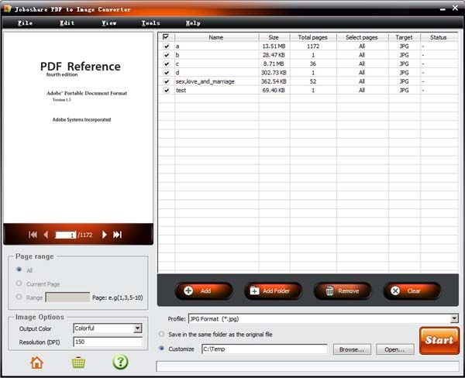Viewport: 465px width, 378px height.
Task: Click the page Range text field
Action: pyautogui.click(x=67, y=297)
